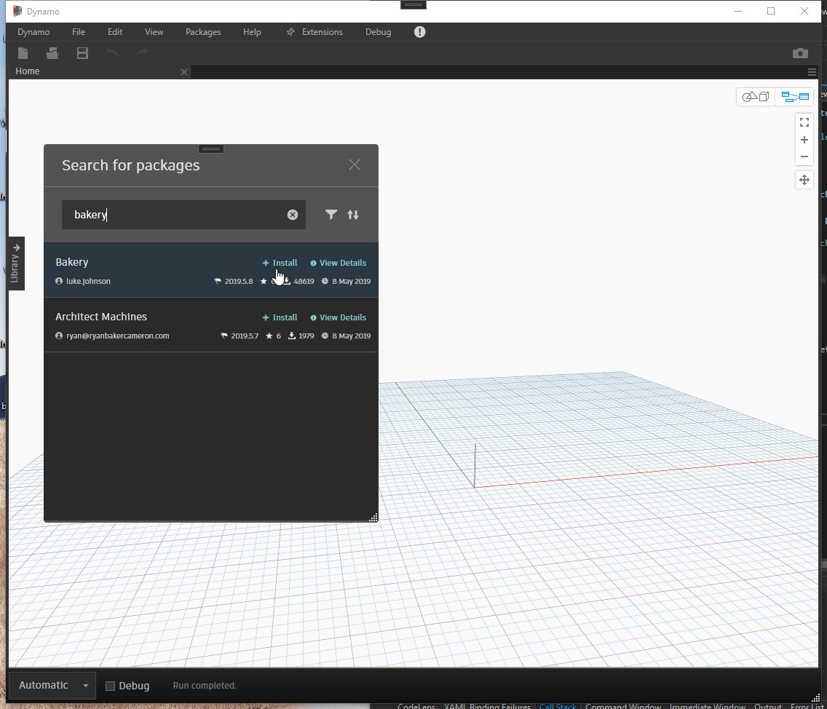The image size is (827, 709).
Task: View Details for Architect Machines
Action: click(338, 317)
